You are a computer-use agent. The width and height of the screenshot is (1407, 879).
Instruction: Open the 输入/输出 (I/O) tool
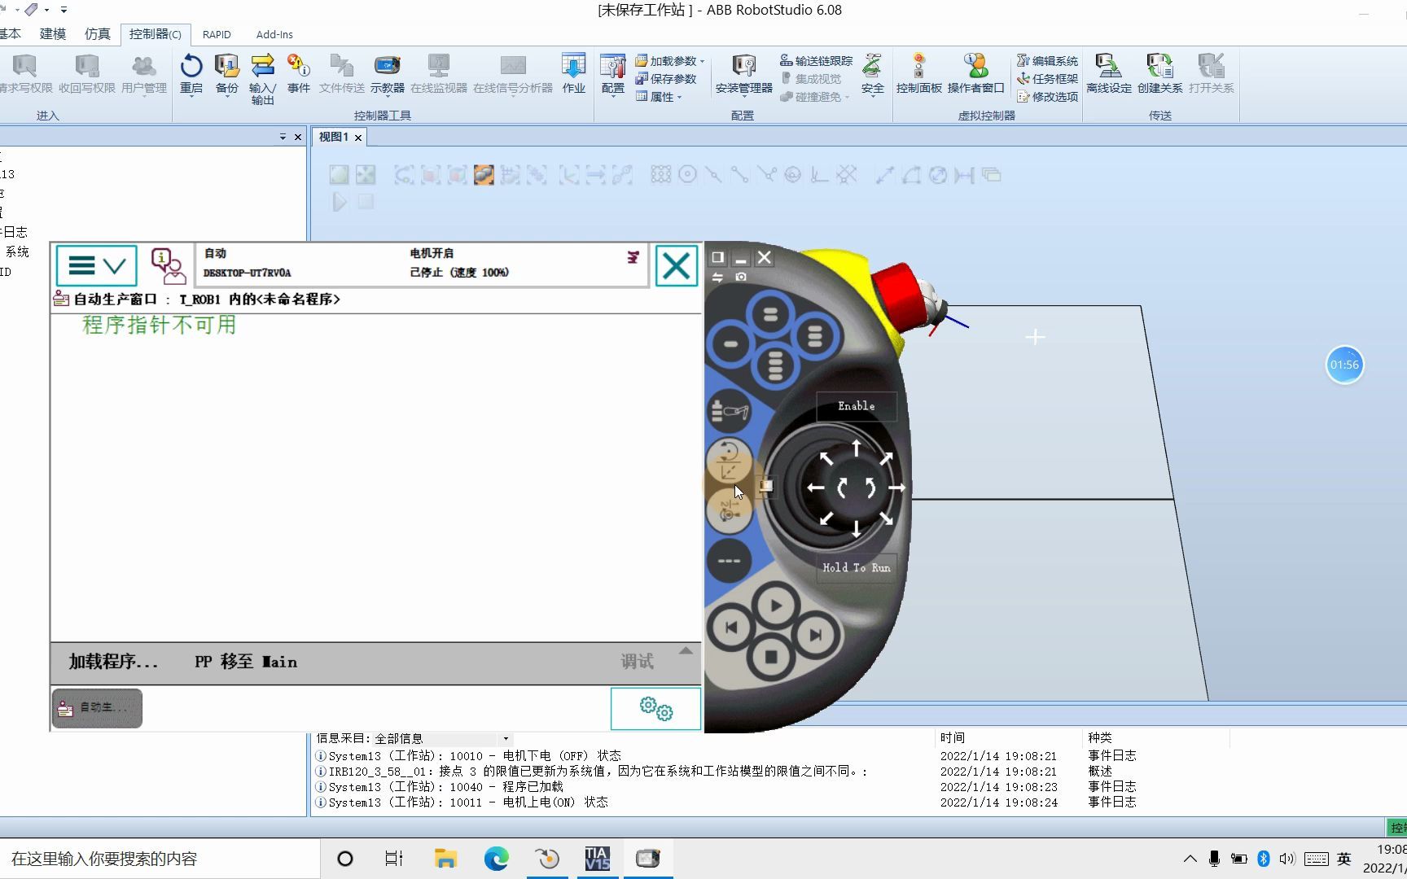click(262, 79)
